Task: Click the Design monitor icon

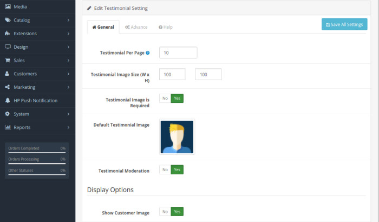Action: [8, 47]
